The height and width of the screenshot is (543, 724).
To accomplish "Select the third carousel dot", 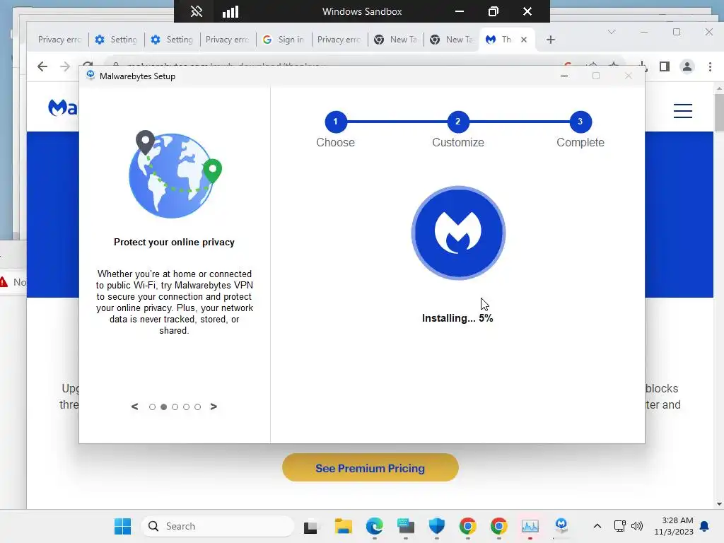I will [x=175, y=407].
